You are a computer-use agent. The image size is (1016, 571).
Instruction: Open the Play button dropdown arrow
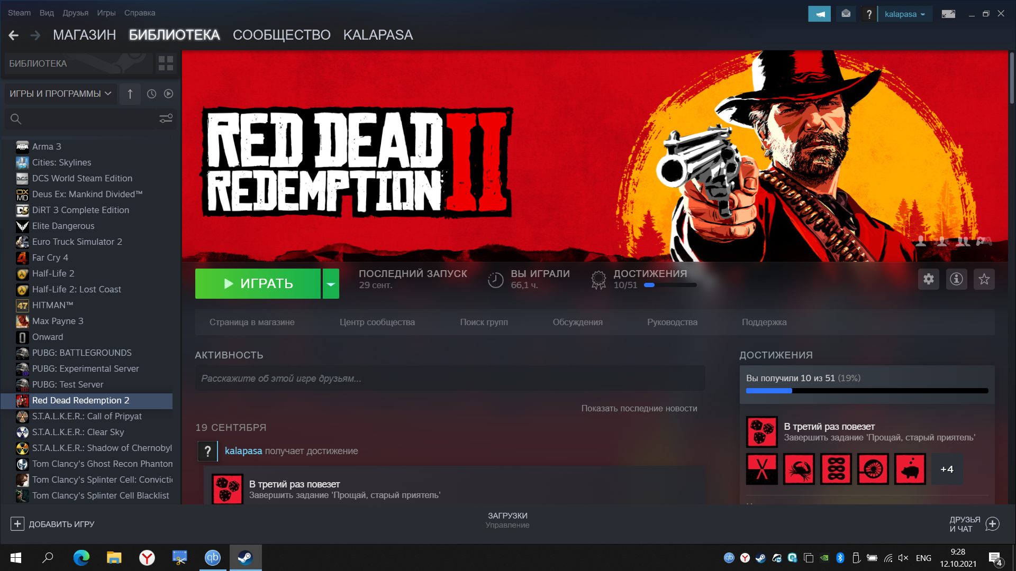tap(331, 284)
